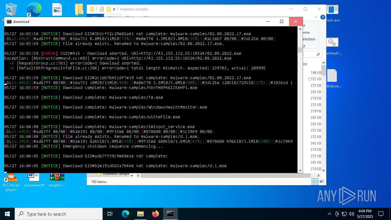Open File Explorer from the taskbar
The image size is (391, 220).
[140, 214]
